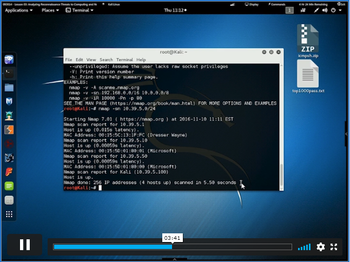The width and height of the screenshot is (350, 262).
Task: Open the Terminal menu in window menubar
Action: [x=124, y=60]
